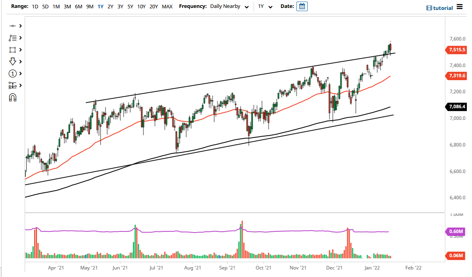This screenshot has width=472, height=277.
Task: Open the line annotations tool
Action: (x=13, y=38)
